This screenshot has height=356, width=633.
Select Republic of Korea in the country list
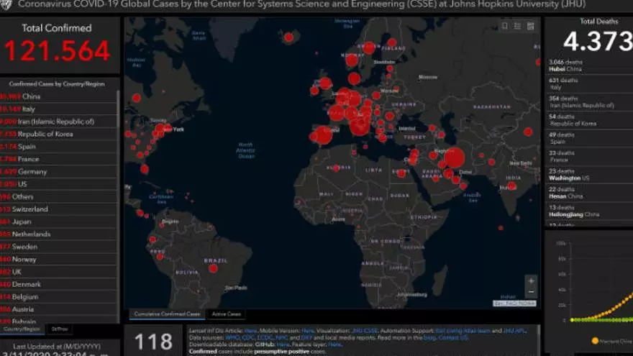pyautogui.click(x=43, y=134)
